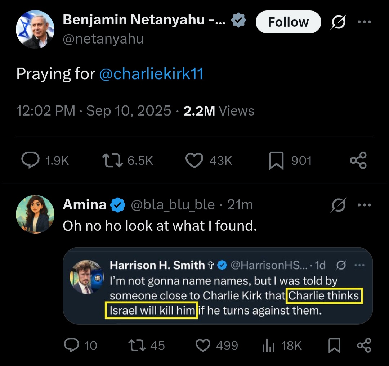This screenshot has width=389, height=366.
Task: Open more options on quoted Harrison Smith post
Action: 359,266
